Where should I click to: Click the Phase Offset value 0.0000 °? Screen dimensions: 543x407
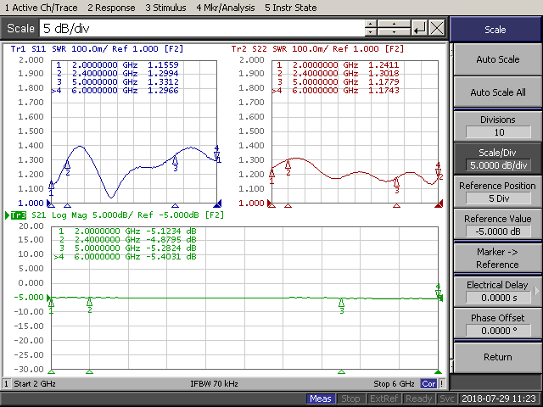[x=498, y=331]
